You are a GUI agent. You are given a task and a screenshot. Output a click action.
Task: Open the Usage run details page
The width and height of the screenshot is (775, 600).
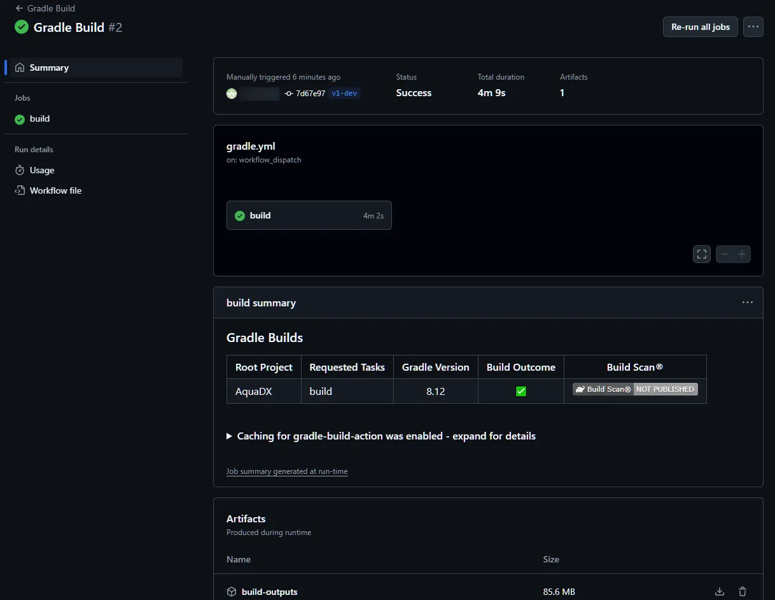[42, 171]
